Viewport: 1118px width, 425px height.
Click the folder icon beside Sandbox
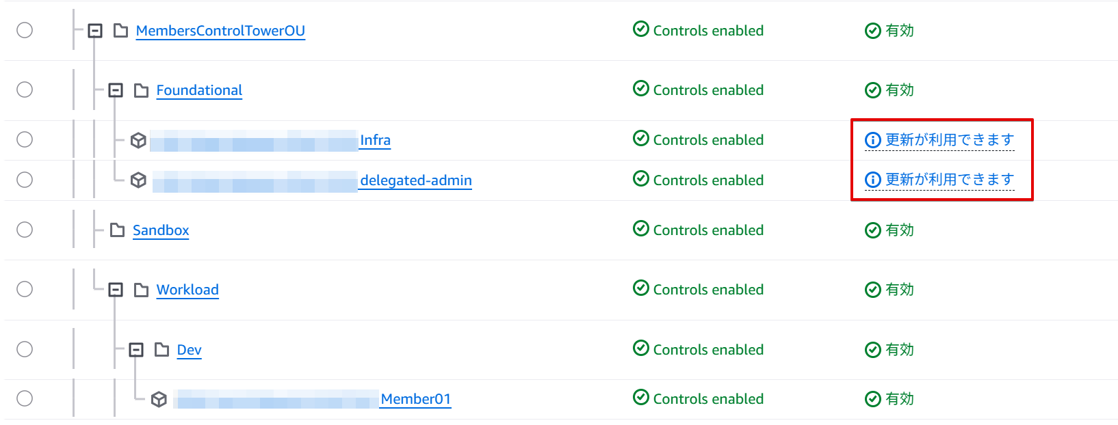(118, 230)
